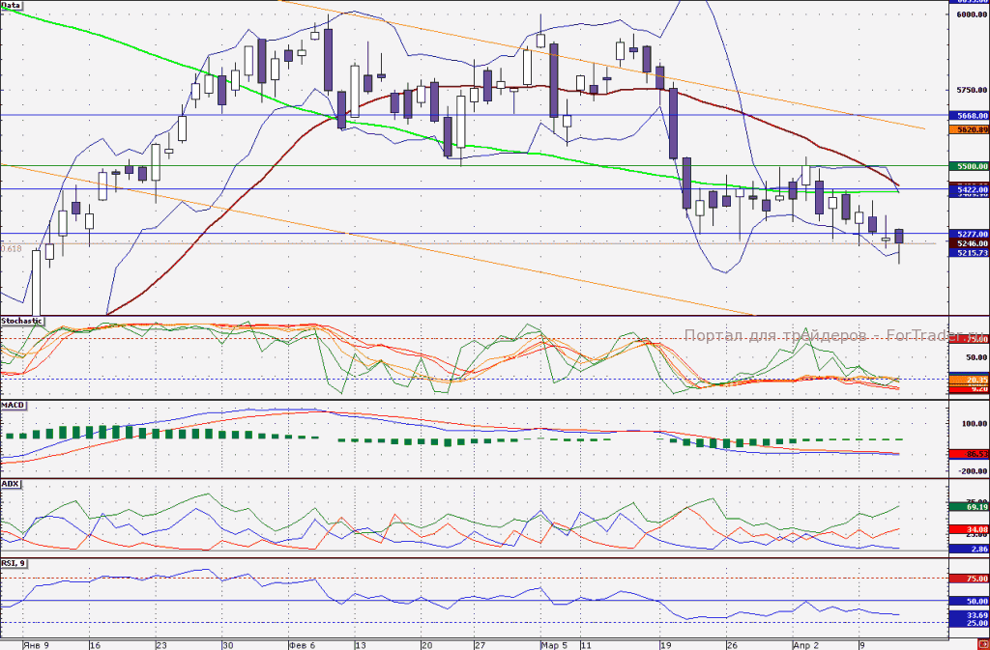This screenshot has height=650, width=990.
Task: Click the 5277.00 price level tag
Action: coord(969,234)
